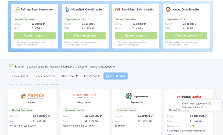
Task: Click the 87% approval value
Action: tap(192, 126)
